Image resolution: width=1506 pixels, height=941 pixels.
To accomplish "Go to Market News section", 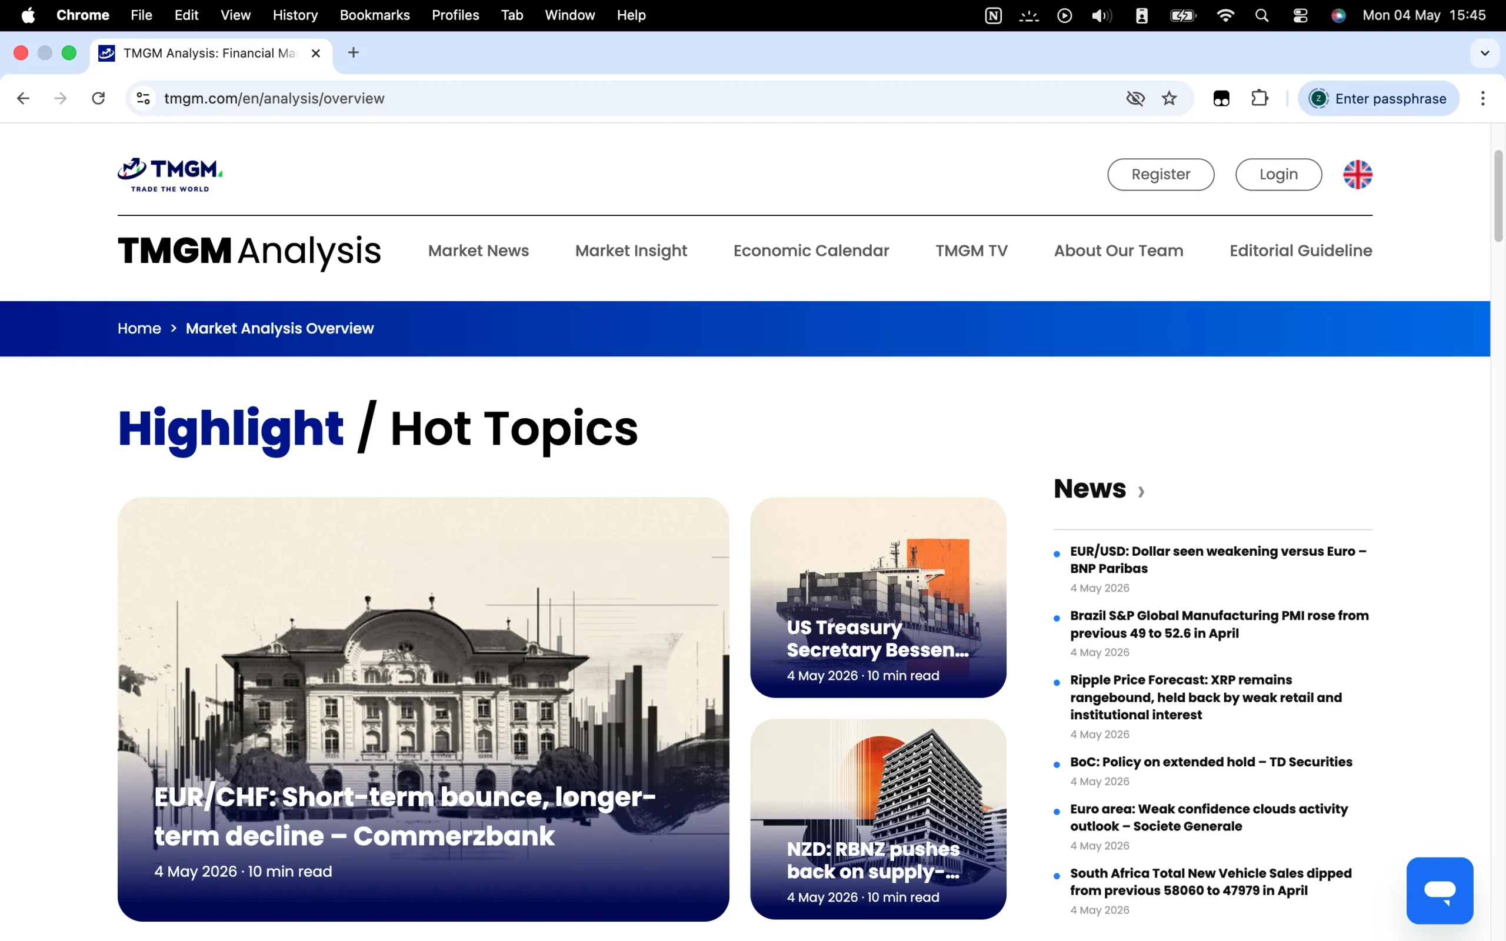I will tap(478, 251).
